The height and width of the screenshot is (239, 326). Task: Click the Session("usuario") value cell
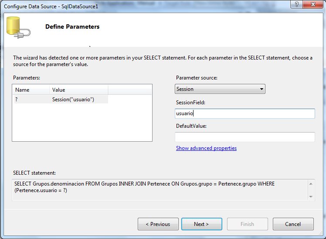click(73, 100)
